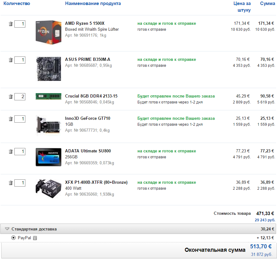Click Арт. № 90635060; 1,938kg text

(x=90, y=194)
